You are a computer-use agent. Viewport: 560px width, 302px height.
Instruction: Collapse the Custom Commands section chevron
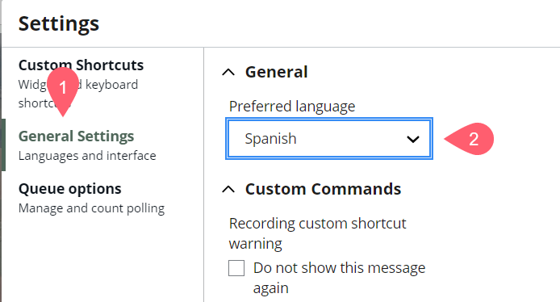click(228, 190)
